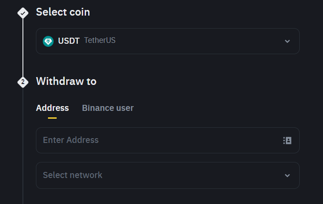
Task: Expand the coin selector chevron
Action: 288,41
